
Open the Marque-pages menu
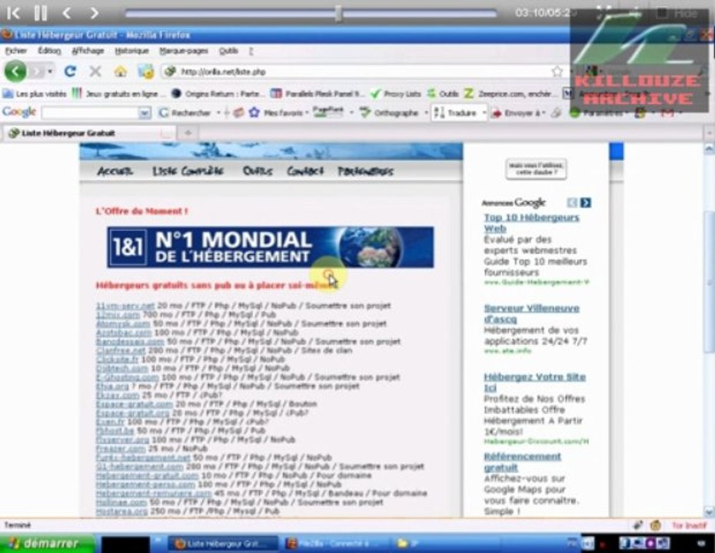click(184, 51)
